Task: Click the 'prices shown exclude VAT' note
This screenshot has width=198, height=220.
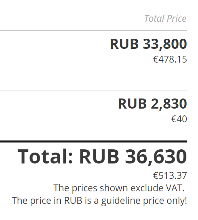Action: (x=119, y=188)
